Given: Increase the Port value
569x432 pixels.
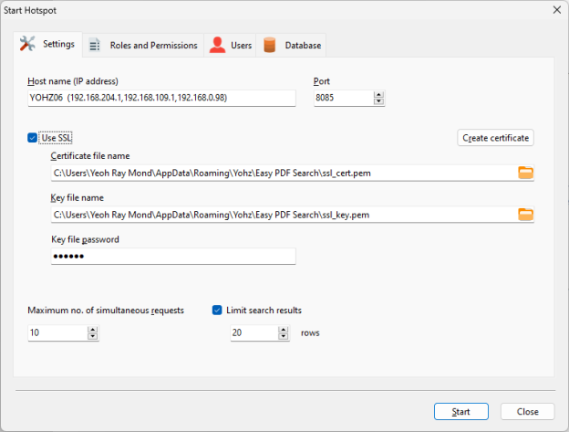Looking at the screenshot, I should pos(378,94).
